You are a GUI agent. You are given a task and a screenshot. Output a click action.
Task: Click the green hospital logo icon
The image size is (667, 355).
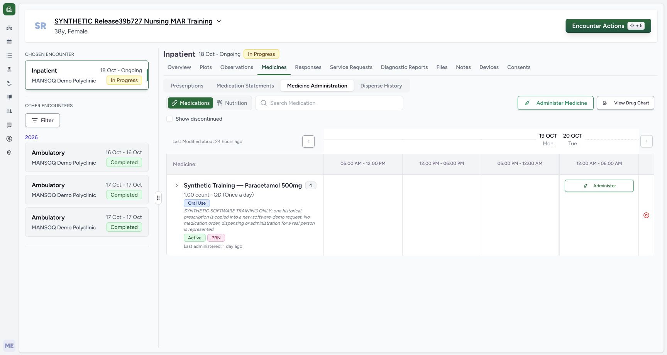[9, 9]
